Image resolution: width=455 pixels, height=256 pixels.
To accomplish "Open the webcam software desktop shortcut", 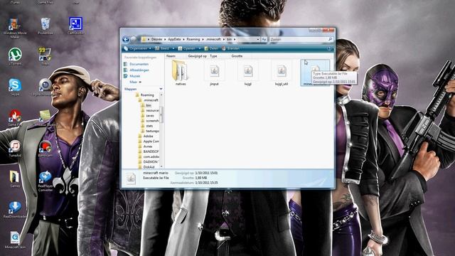I will coord(44,87).
